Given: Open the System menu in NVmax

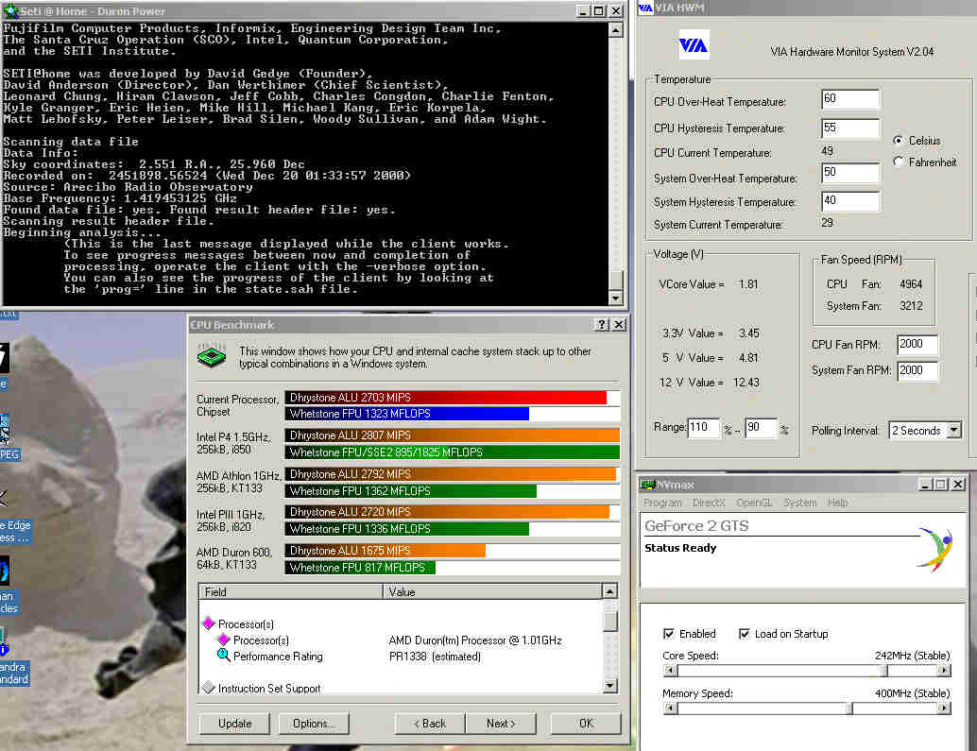Looking at the screenshot, I should click(800, 503).
